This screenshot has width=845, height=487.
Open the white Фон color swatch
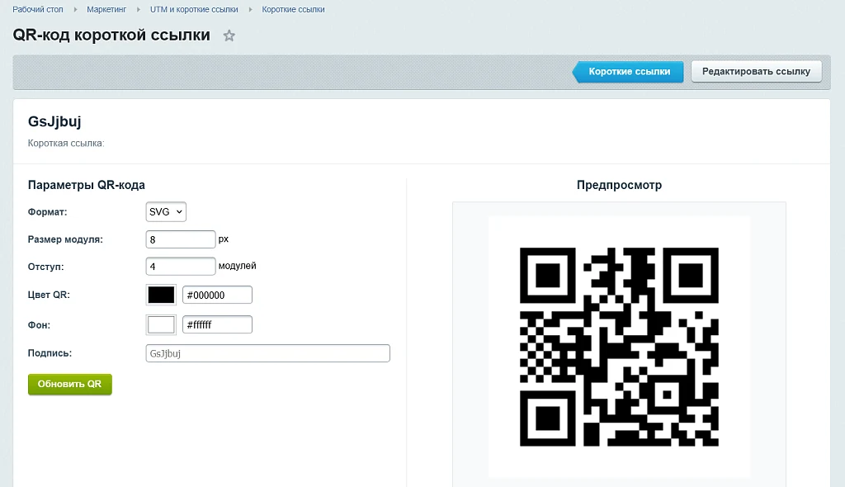(161, 324)
